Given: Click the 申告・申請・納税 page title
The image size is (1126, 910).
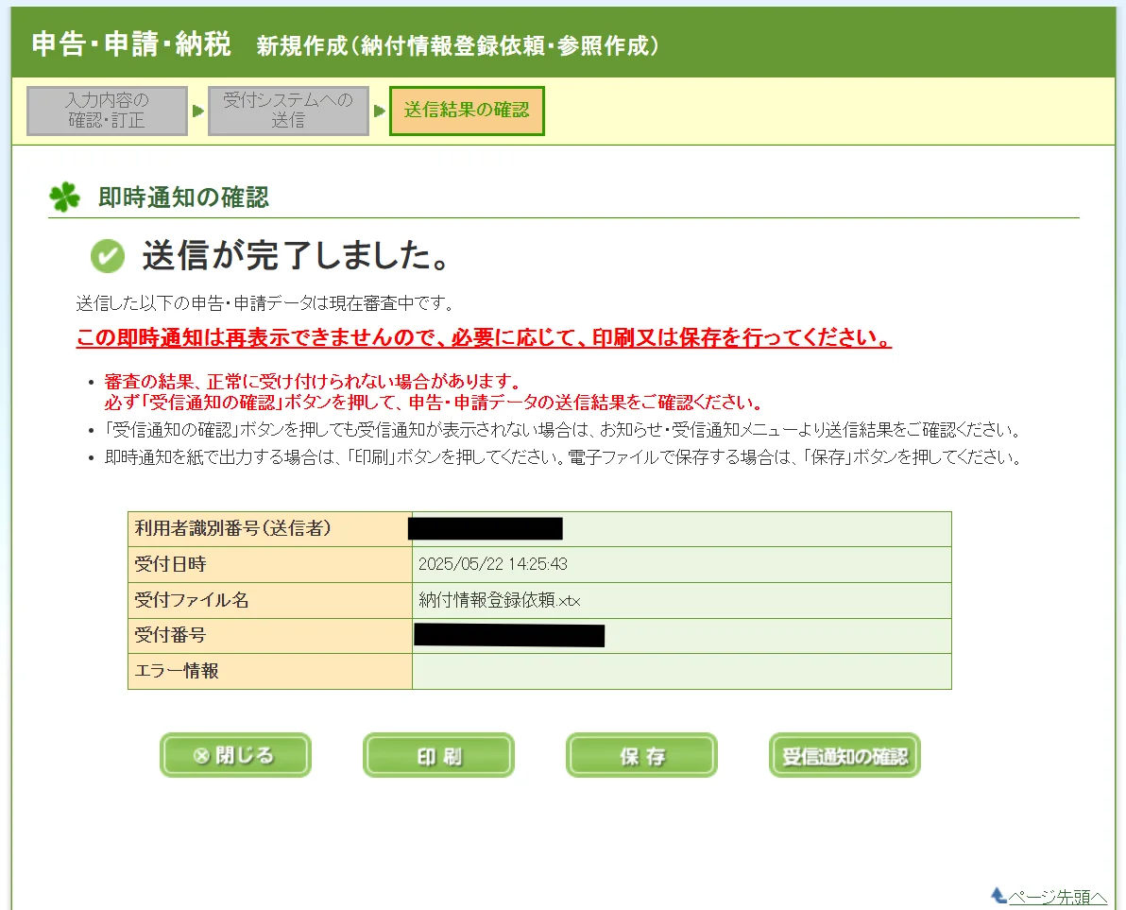Looking at the screenshot, I should [131, 44].
